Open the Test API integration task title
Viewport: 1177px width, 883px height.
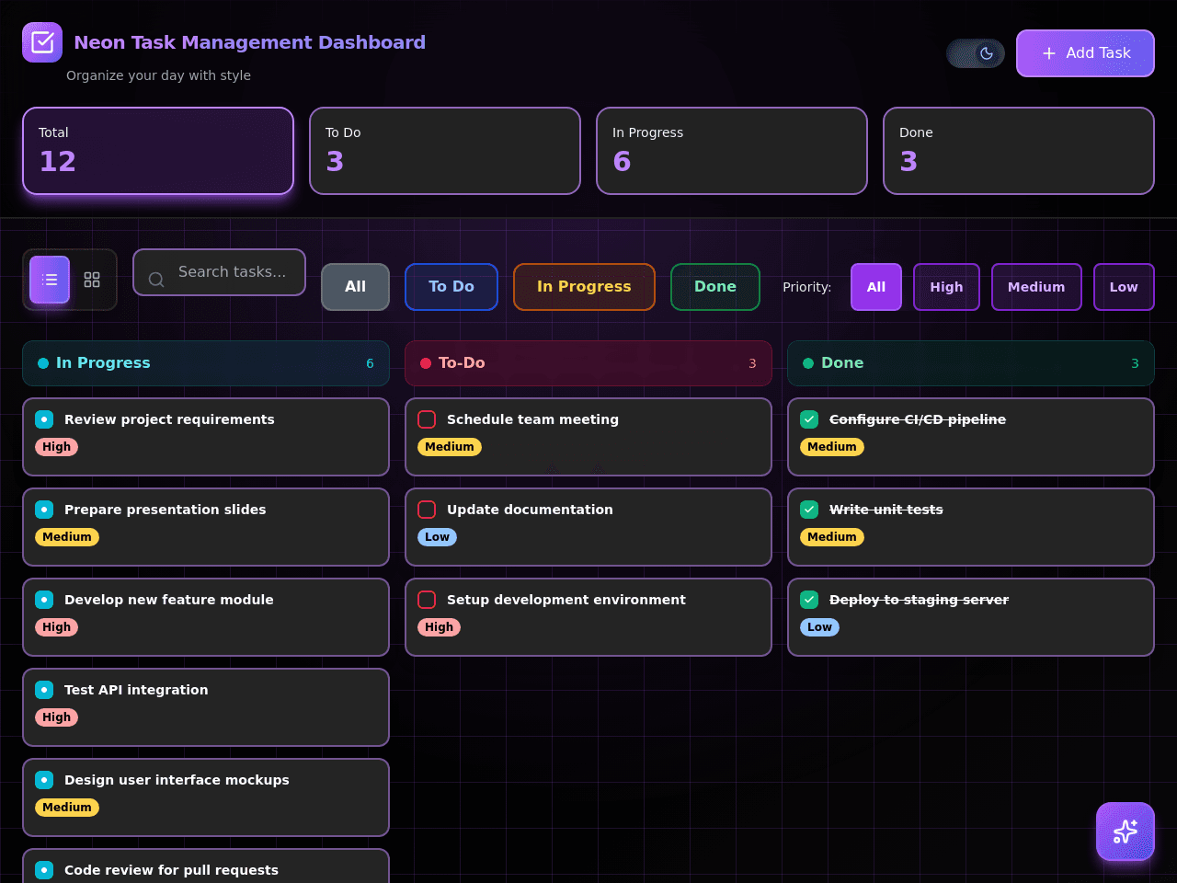136,690
